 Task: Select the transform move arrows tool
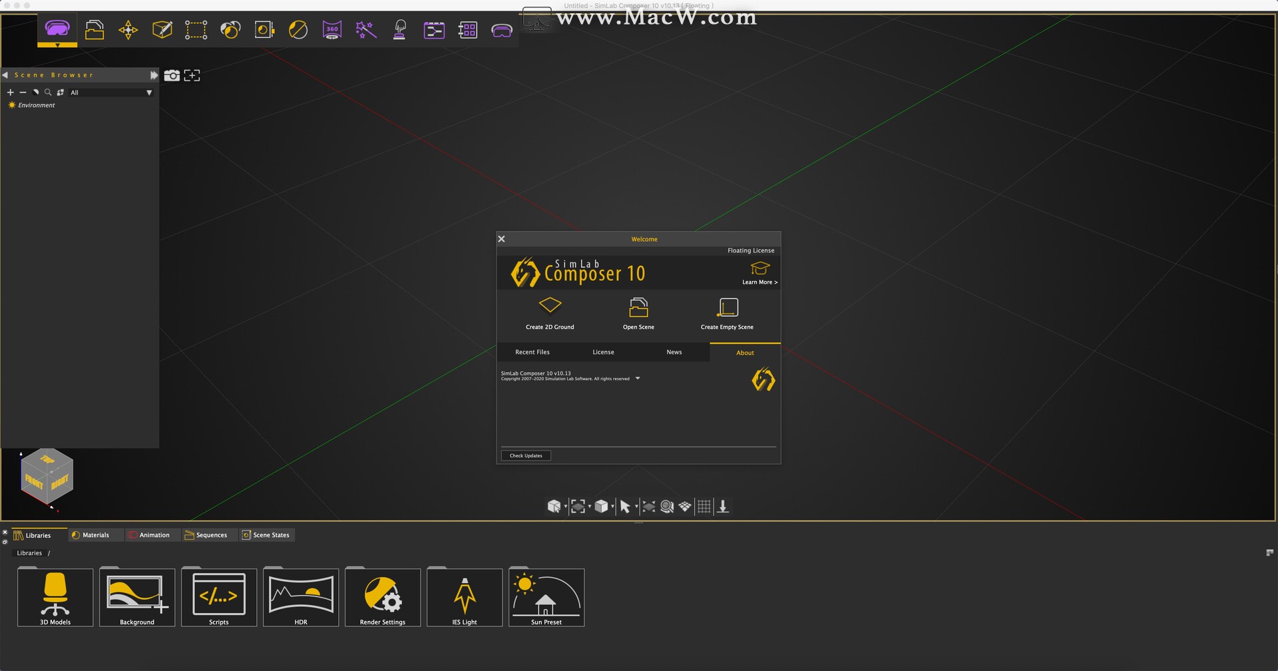[x=128, y=30]
